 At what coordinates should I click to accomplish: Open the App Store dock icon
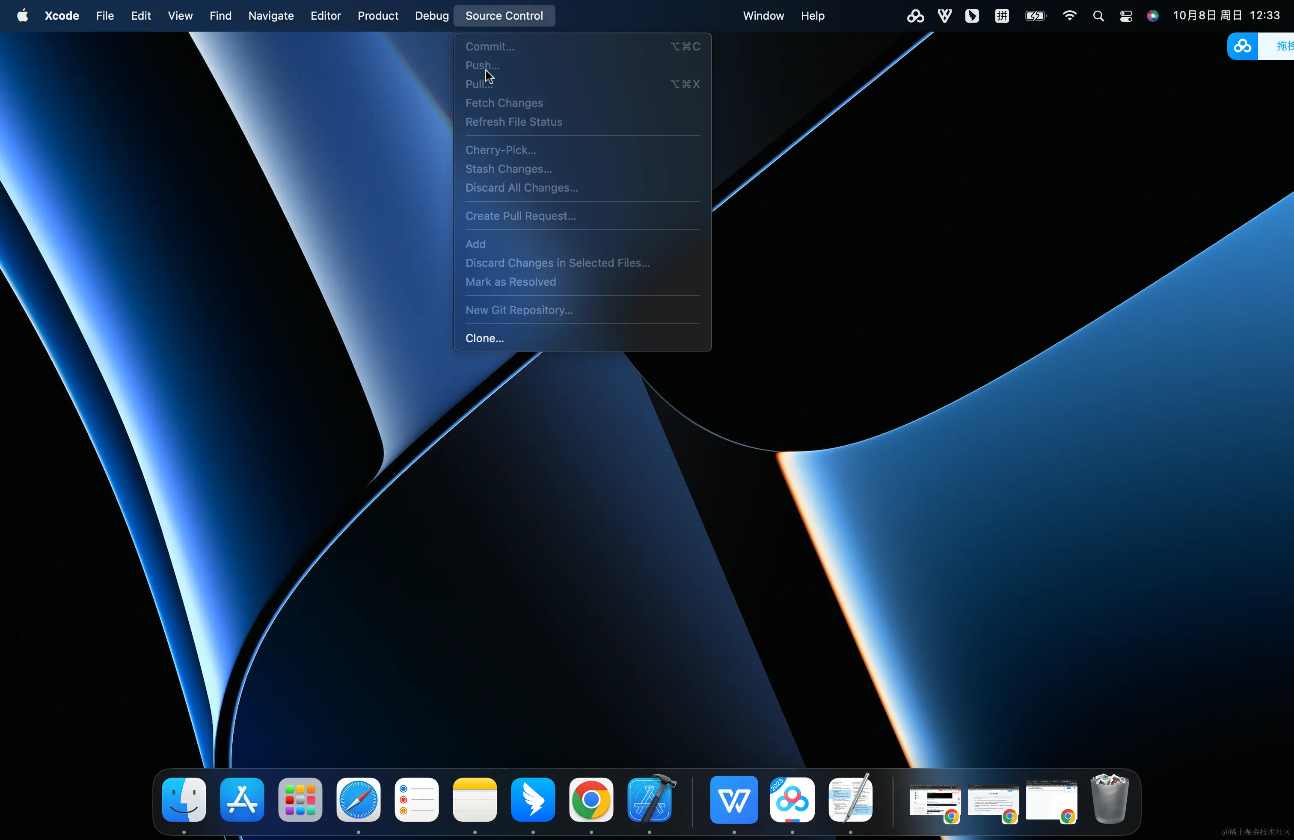point(242,799)
